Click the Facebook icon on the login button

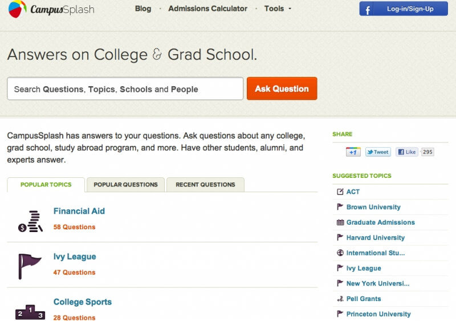pyautogui.click(x=367, y=9)
